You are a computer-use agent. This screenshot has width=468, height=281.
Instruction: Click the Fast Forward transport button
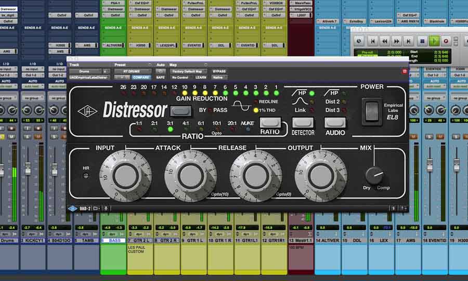tap(397, 41)
